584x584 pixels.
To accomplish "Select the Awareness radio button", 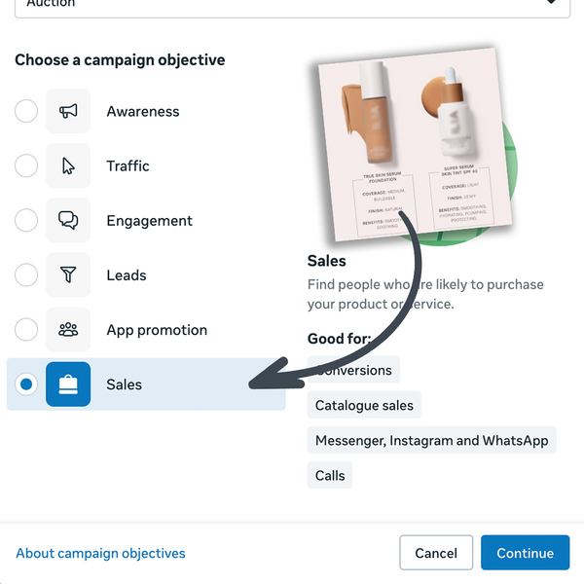I will (x=26, y=112).
